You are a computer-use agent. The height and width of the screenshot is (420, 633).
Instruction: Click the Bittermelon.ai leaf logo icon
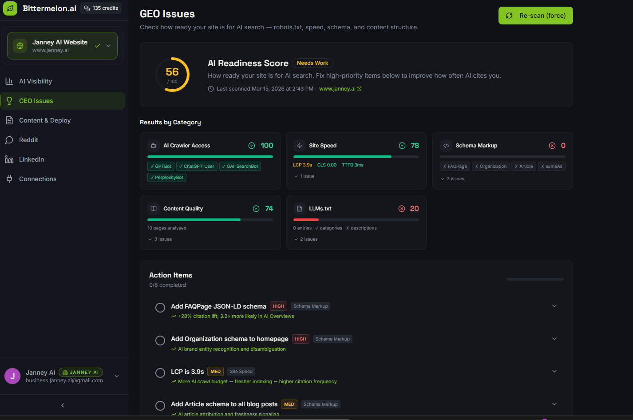[x=10, y=8]
